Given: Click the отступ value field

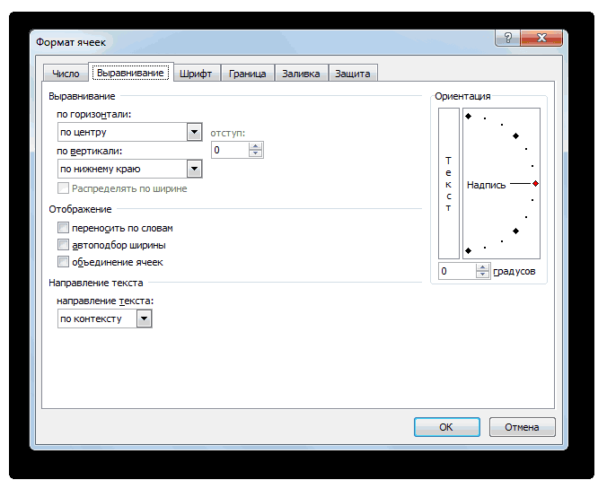Looking at the screenshot, I should pos(230,150).
